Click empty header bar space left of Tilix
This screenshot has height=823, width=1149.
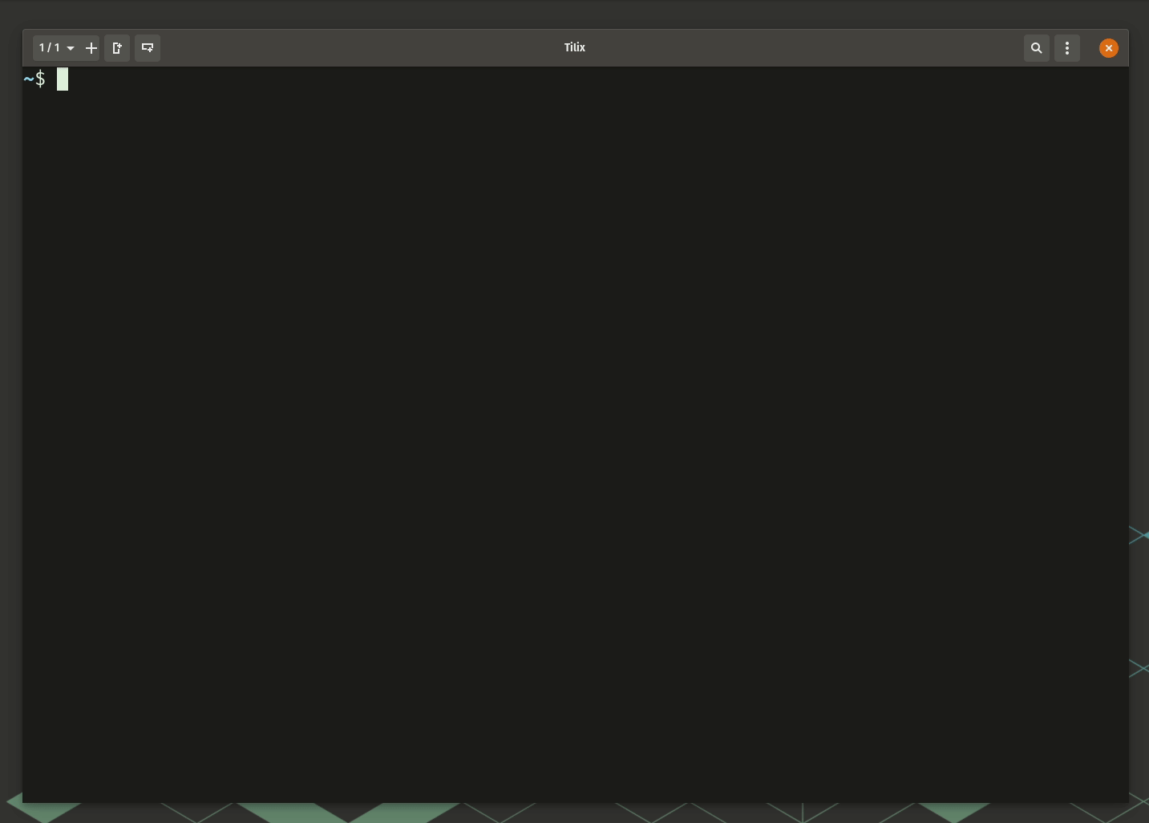[361, 48]
